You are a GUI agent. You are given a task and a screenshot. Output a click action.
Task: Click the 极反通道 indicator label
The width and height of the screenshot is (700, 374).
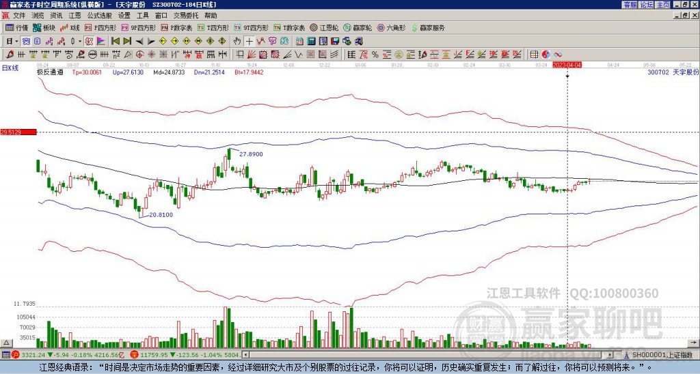click(49, 72)
